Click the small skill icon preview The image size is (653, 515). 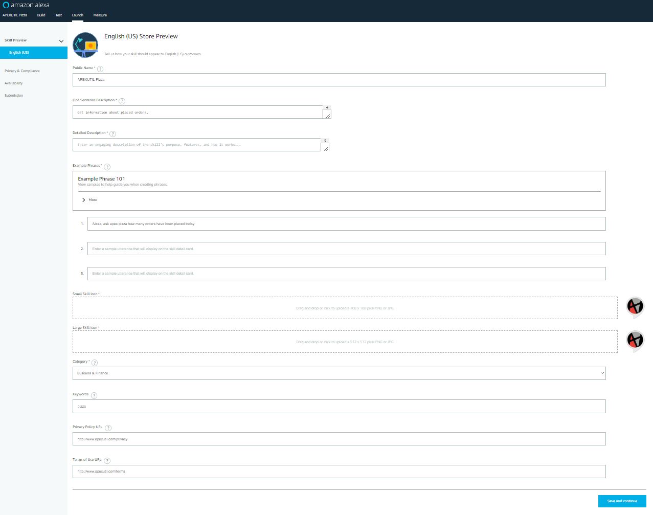[635, 307]
